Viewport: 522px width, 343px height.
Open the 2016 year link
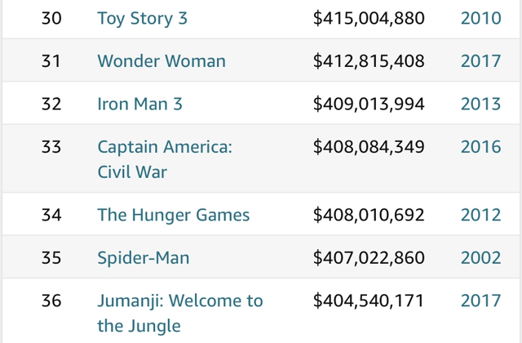tap(480, 147)
